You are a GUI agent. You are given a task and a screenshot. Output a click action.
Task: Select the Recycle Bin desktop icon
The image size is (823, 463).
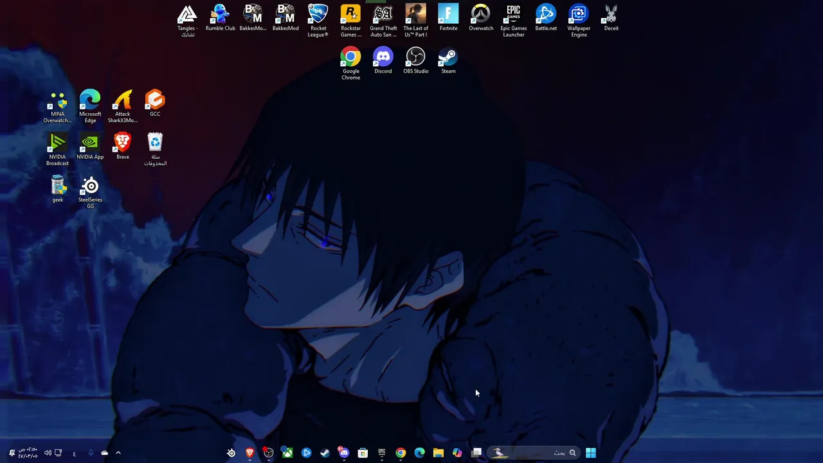pyautogui.click(x=155, y=150)
